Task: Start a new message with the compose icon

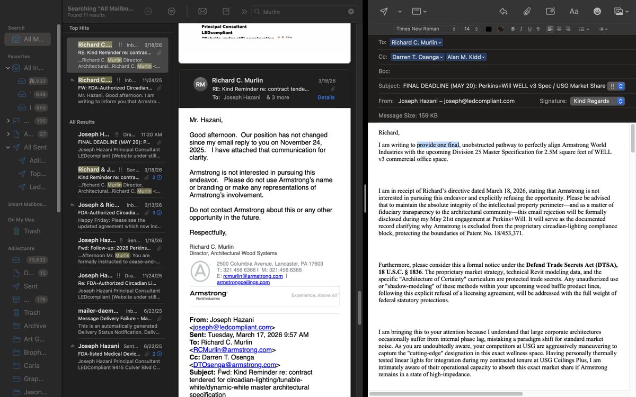Action: (x=225, y=11)
